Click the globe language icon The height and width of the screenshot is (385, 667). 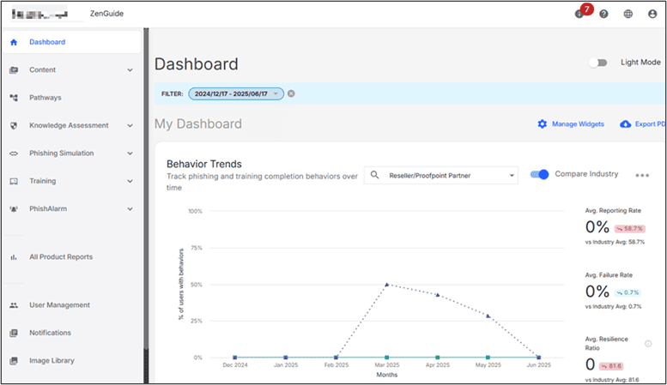[628, 14]
